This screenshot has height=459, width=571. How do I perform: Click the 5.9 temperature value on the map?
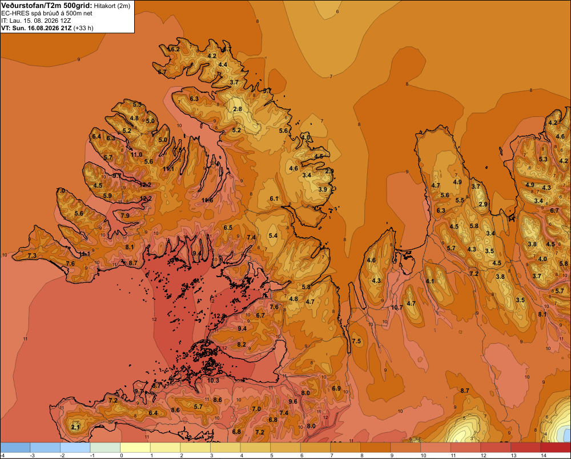(107, 196)
